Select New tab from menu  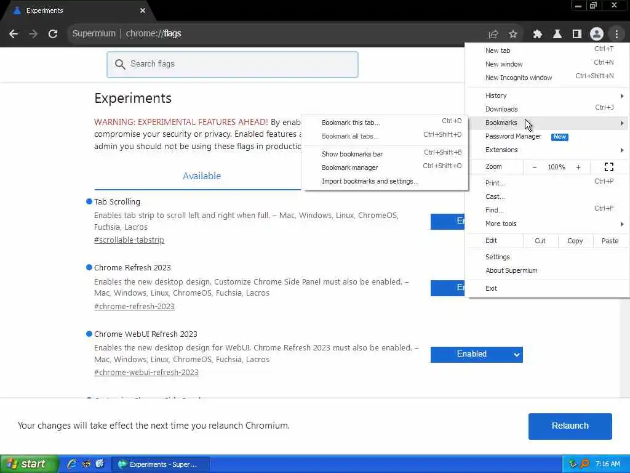point(547,51)
